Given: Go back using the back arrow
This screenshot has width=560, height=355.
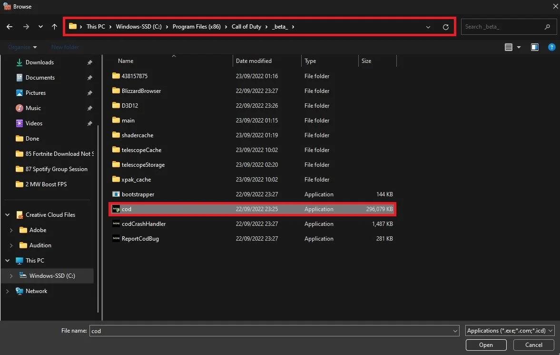Looking at the screenshot, I should pos(10,27).
